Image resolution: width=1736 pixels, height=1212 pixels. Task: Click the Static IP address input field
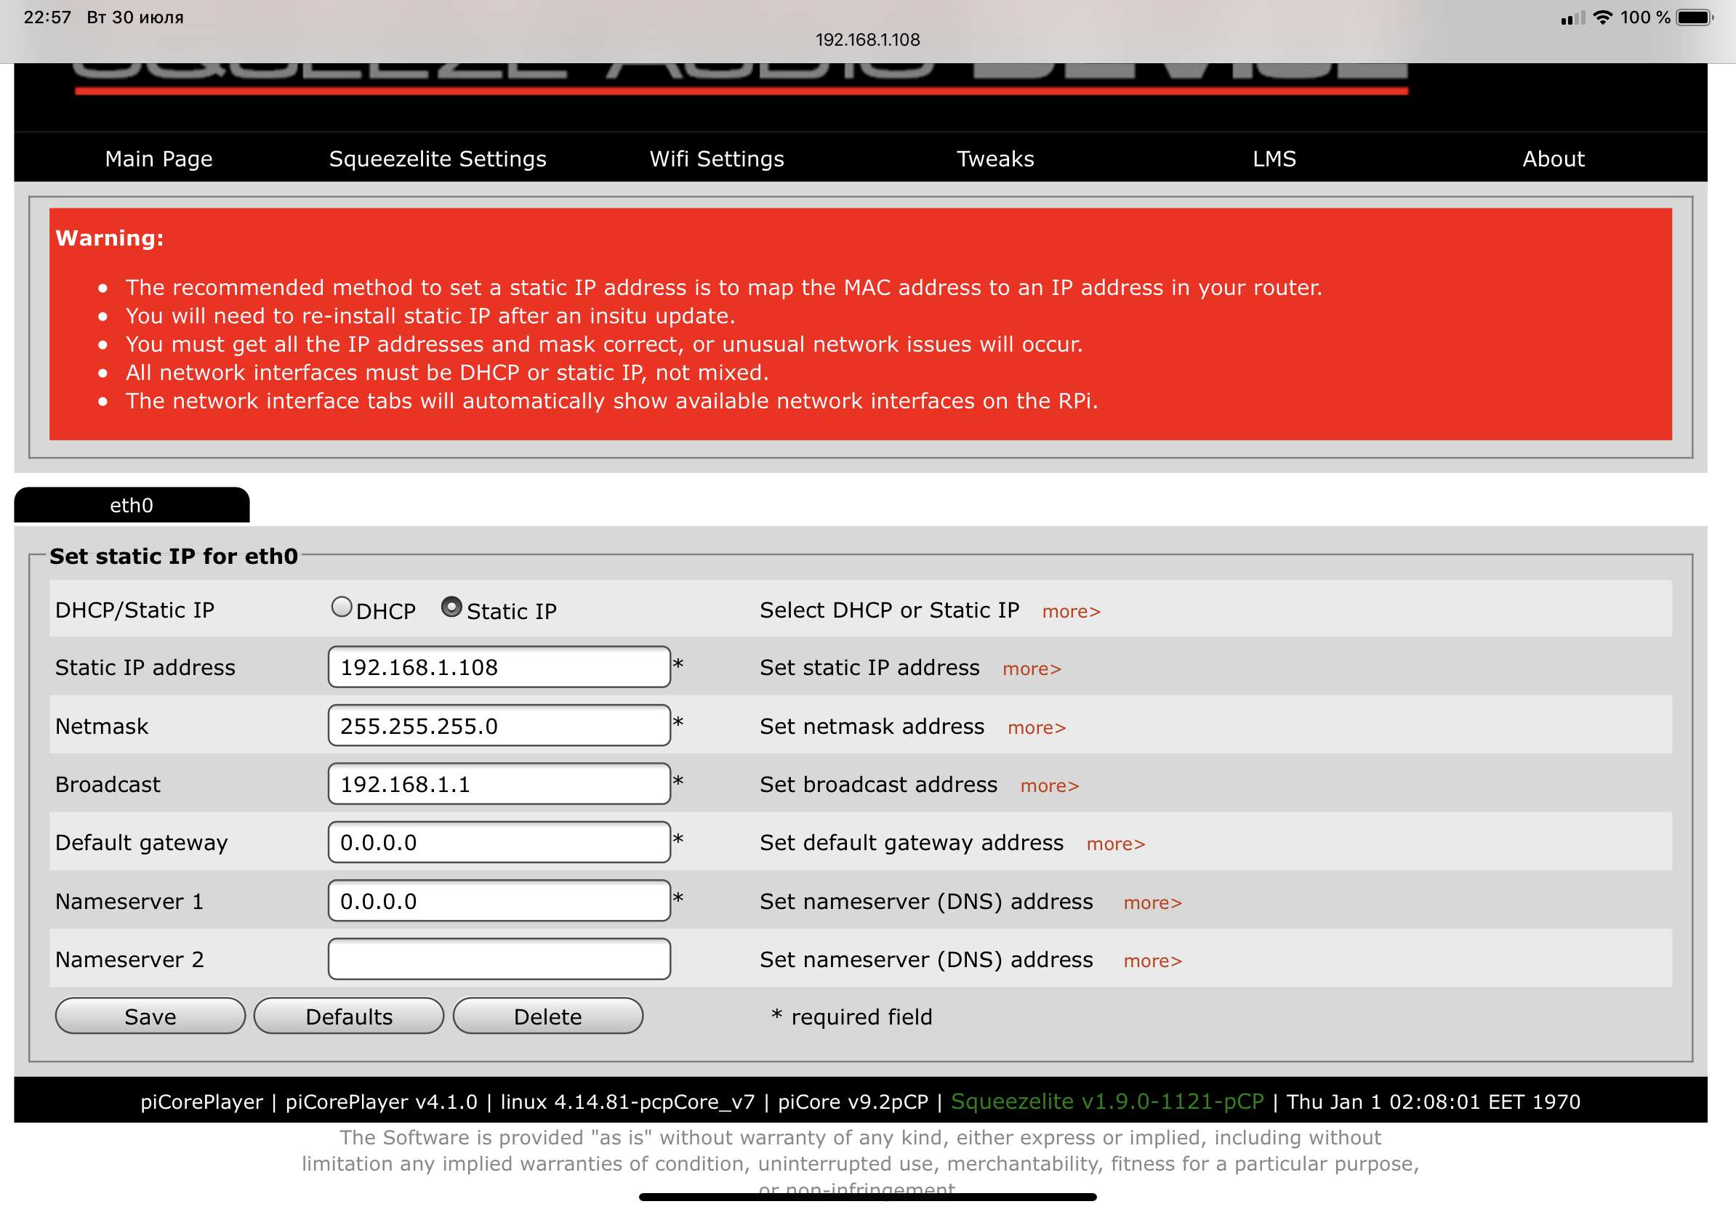point(499,667)
